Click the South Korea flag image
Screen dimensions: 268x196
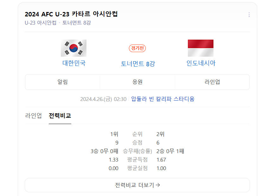coord(73,47)
